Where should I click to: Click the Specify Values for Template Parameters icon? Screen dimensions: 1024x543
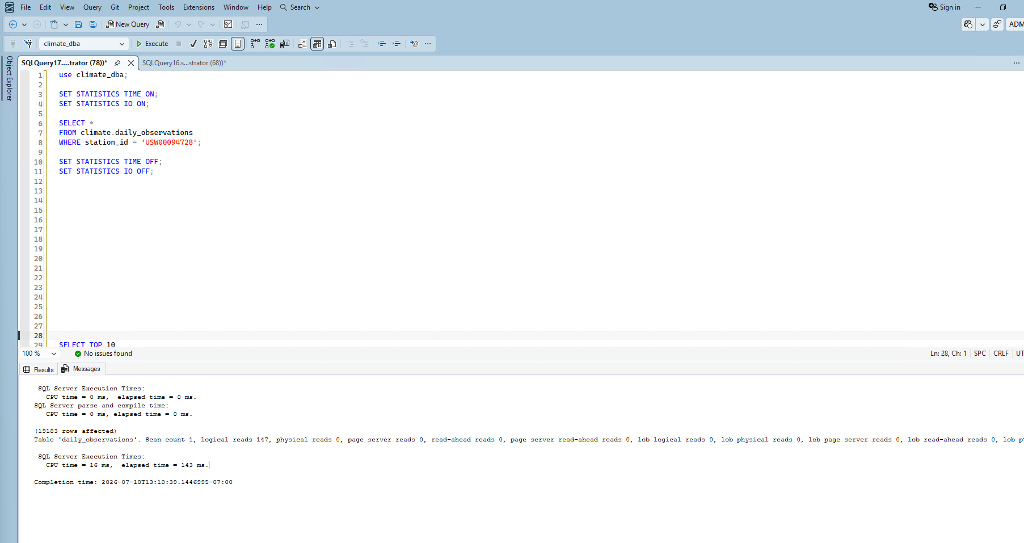click(414, 44)
